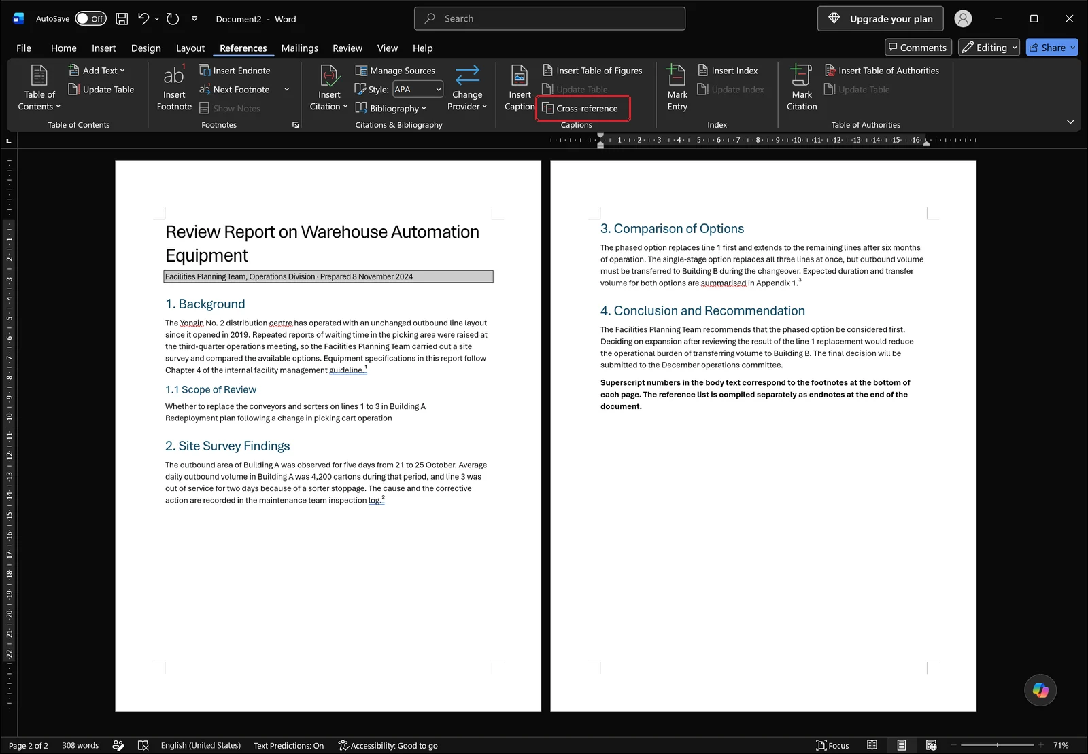Click Insert Caption icon

(x=520, y=76)
